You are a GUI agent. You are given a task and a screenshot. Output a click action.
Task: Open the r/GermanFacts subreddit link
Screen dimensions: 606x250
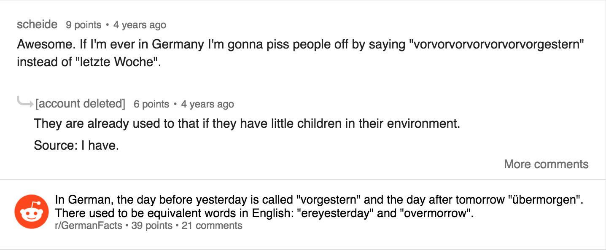pos(89,226)
